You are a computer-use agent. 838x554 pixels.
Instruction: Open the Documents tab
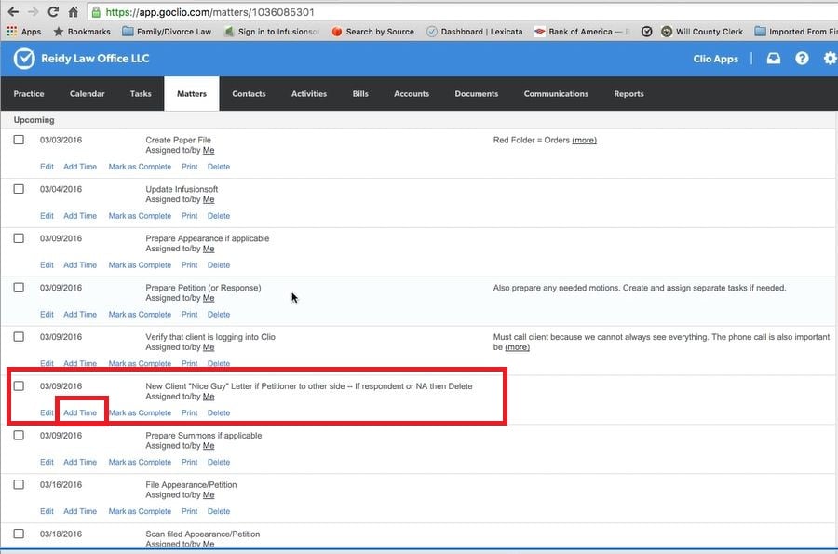[x=476, y=94]
